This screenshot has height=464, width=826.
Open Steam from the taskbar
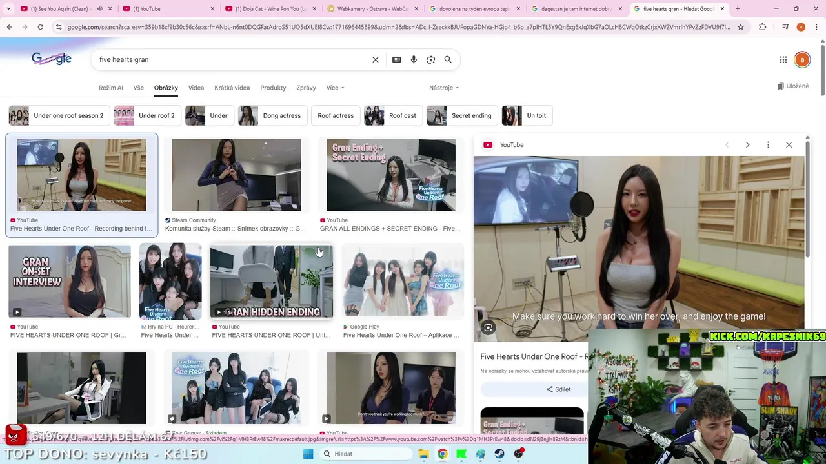(499, 454)
